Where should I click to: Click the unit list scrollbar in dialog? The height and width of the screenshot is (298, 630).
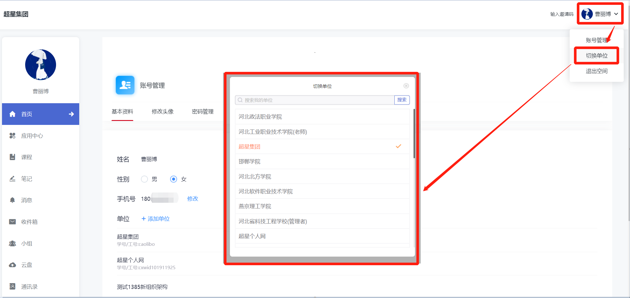coord(414,133)
